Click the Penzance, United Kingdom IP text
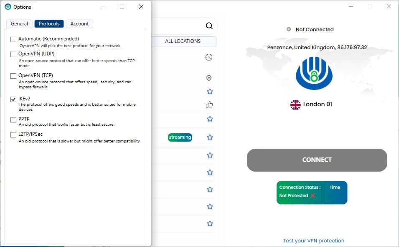Viewport: 399px width, 247px height. tap(317, 47)
